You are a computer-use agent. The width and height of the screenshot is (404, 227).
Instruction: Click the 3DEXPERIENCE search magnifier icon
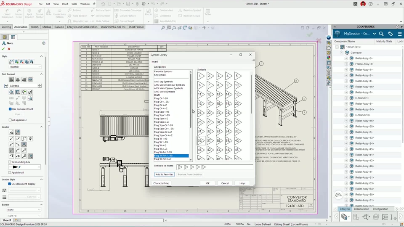(381, 34)
